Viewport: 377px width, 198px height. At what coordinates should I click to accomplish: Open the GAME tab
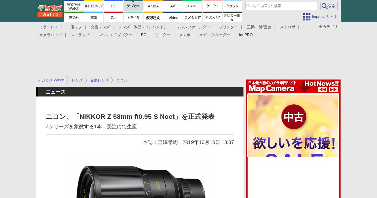click(x=193, y=6)
